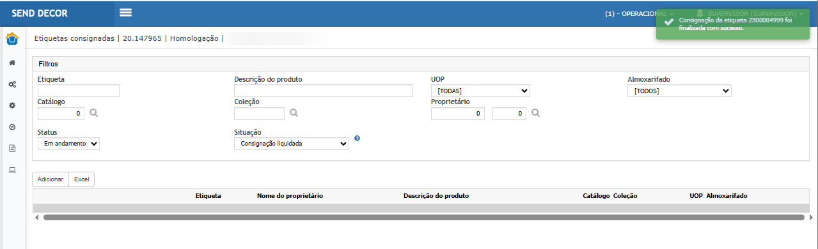Open the document sidebar icon
This screenshot has width=818, height=249.
point(12,148)
